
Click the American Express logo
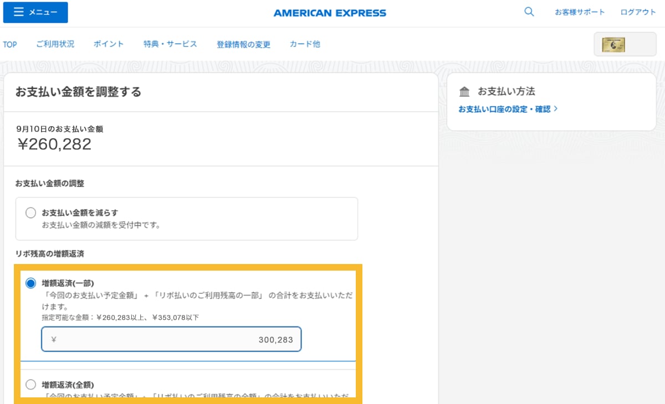point(330,13)
